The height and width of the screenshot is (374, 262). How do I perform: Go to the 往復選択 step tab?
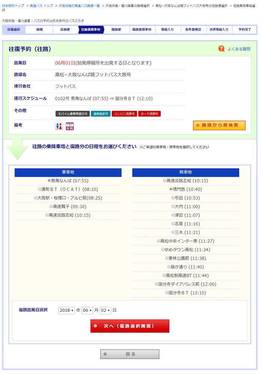[13, 30]
